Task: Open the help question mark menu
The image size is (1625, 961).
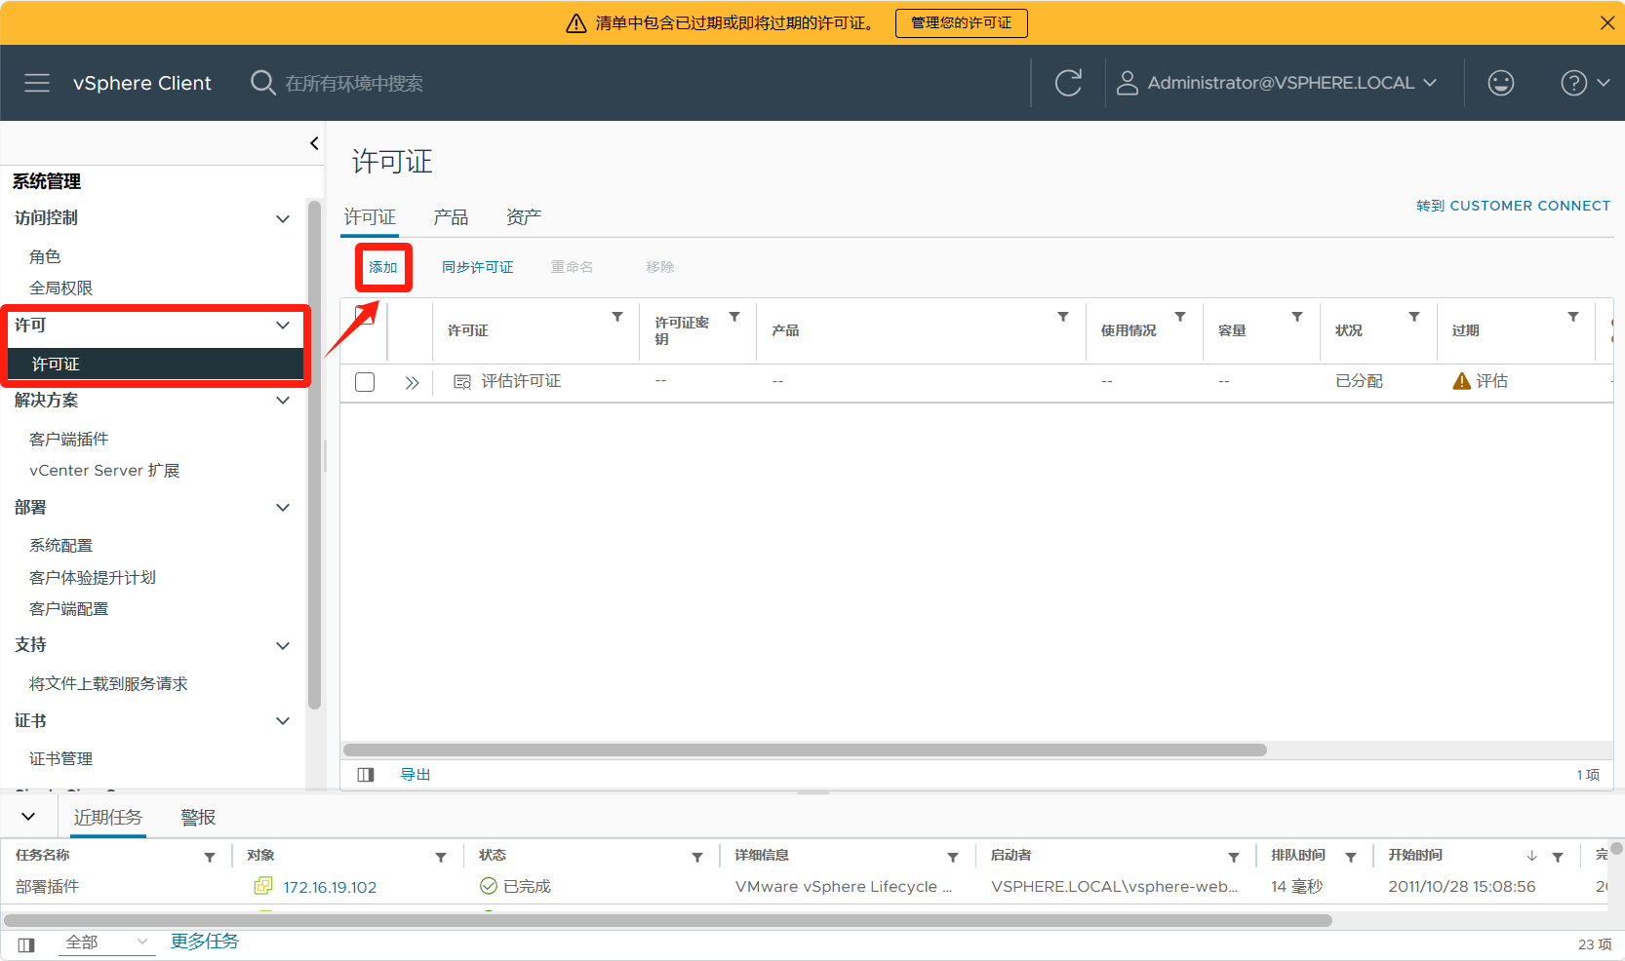Action: point(1573,83)
